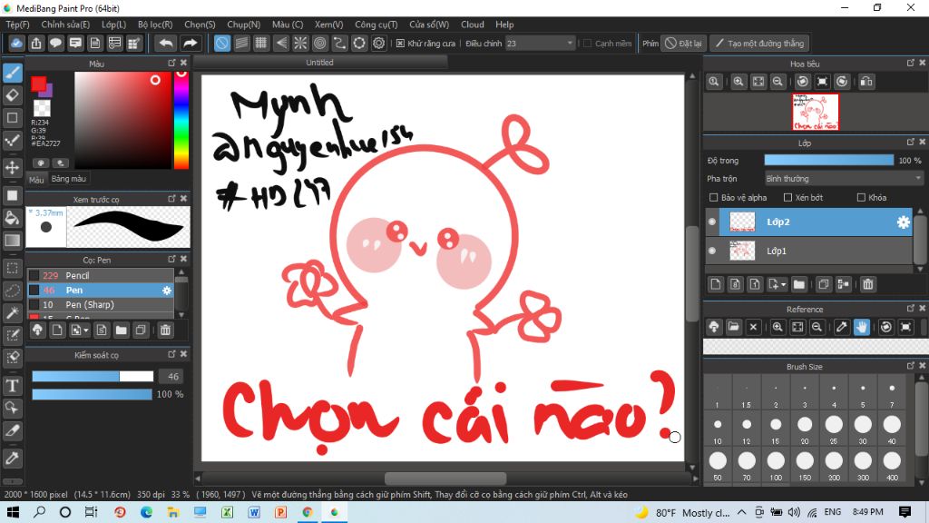Open Windows Start menu
929x523 pixels.
(x=13, y=512)
